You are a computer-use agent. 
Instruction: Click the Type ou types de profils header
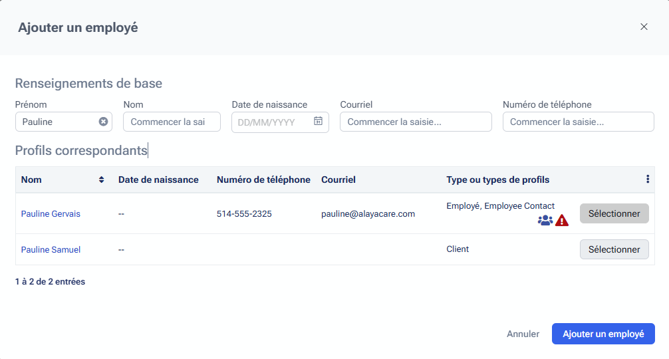pos(497,179)
